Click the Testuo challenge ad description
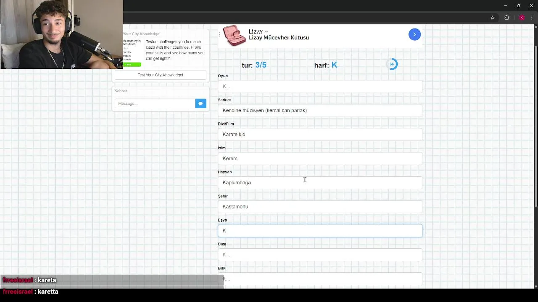 (175, 50)
